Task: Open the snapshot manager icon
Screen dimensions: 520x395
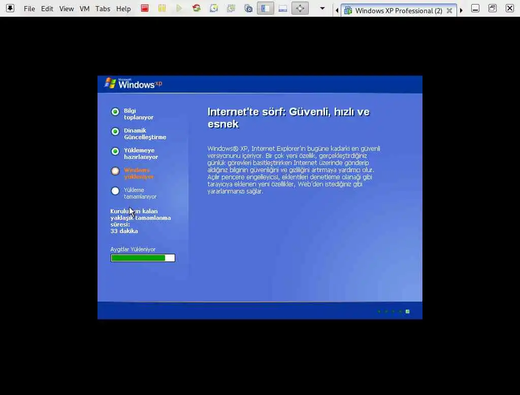Action: coord(248,8)
